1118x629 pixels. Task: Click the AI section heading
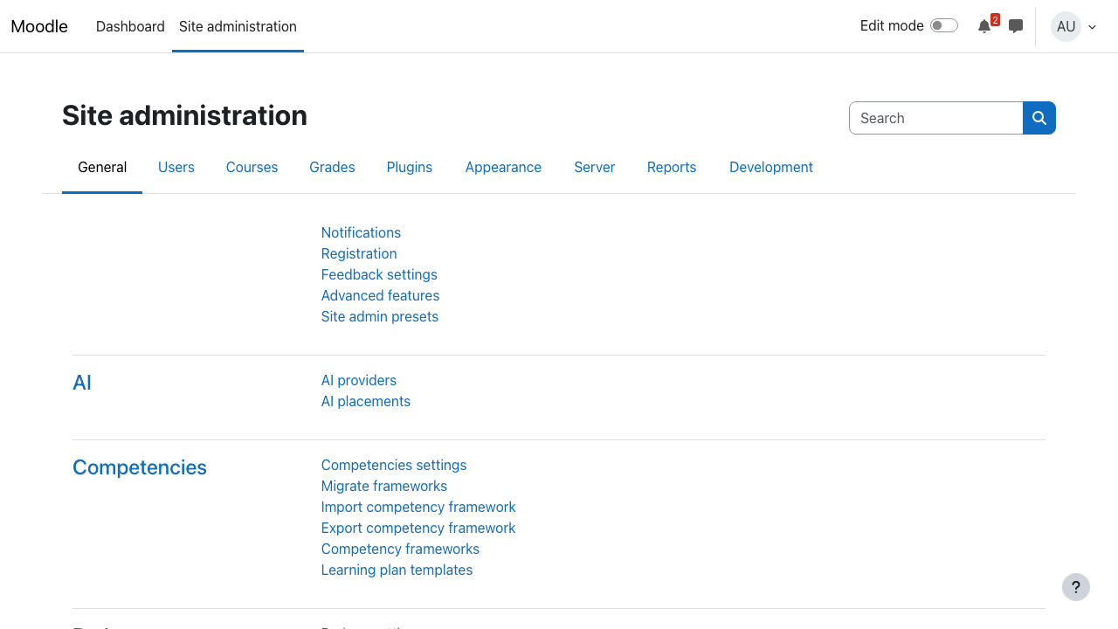coord(82,383)
